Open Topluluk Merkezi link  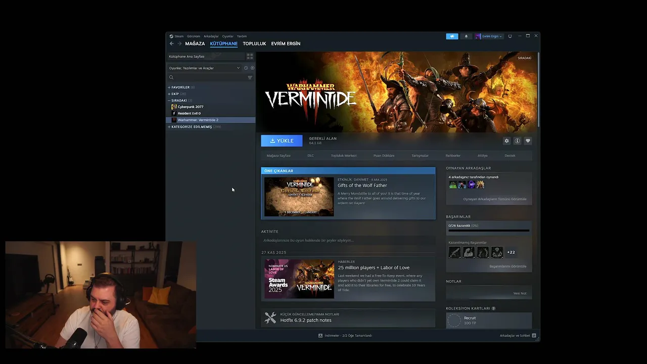pyautogui.click(x=344, y=156)
